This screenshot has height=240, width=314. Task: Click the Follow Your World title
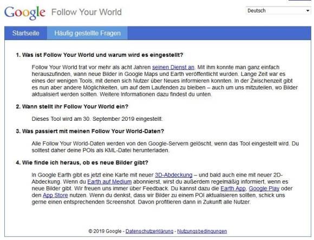tap(87, 12)
